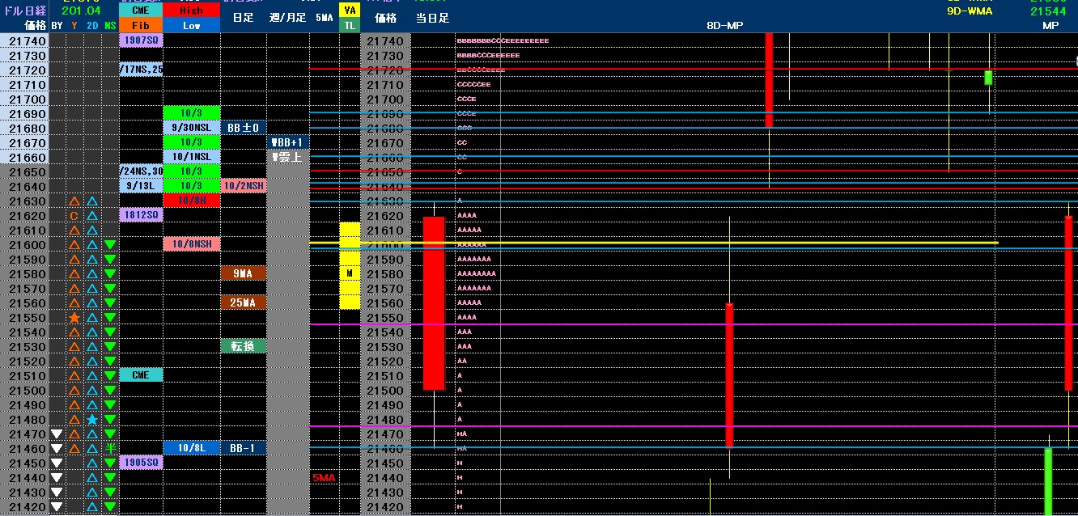Select the 日足 column header
This screenshot has width=1078, height=516.
tap(242, 17)
